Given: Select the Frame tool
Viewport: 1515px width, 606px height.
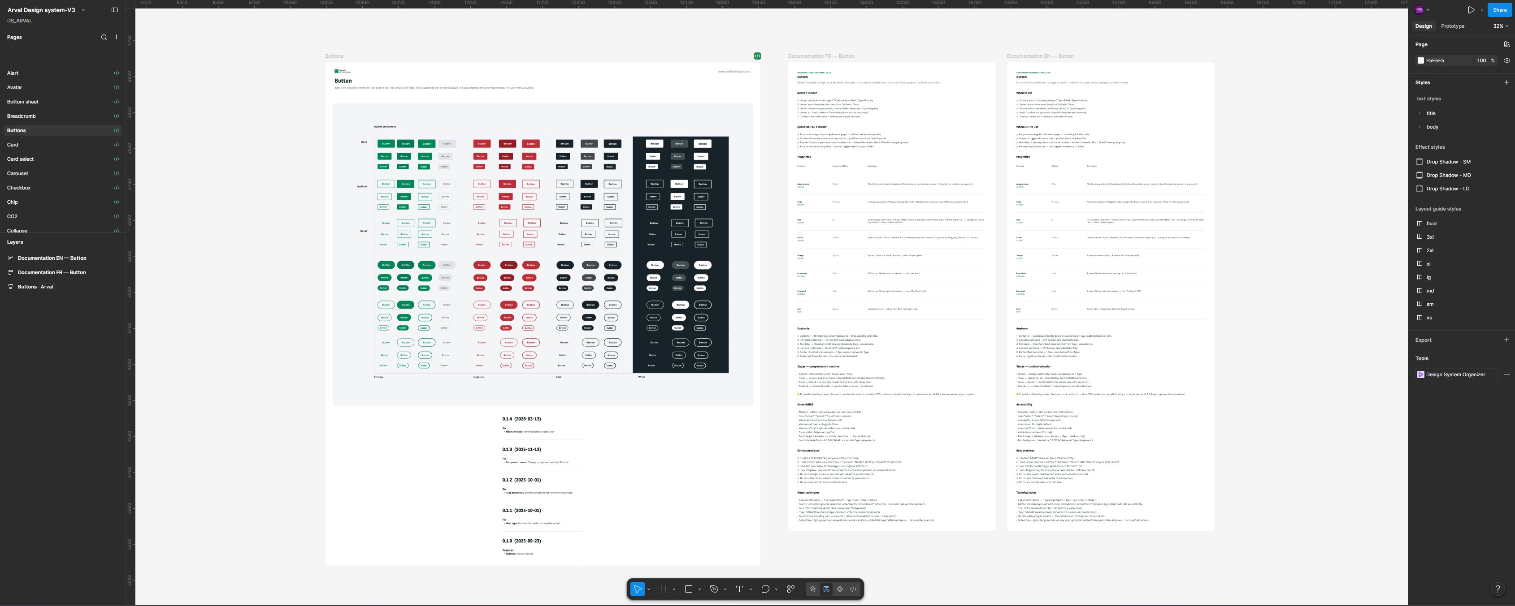Looking at the screenshot, I should [663, 589].
